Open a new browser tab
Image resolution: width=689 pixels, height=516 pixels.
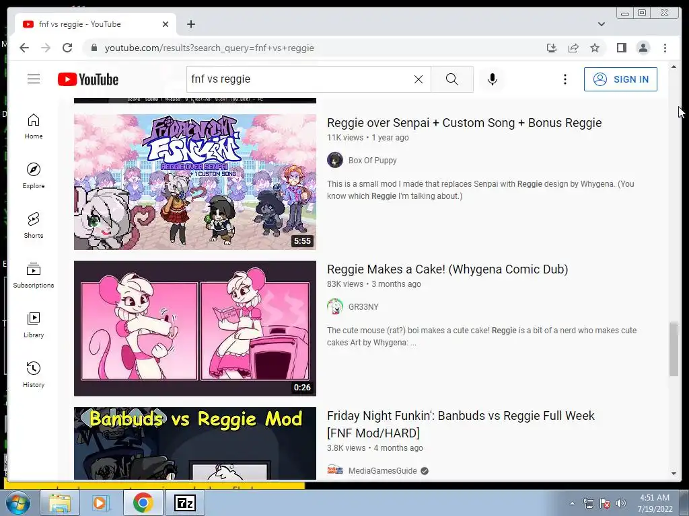click(190, 24)
